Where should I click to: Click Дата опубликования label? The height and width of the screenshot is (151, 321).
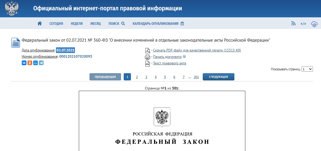click(38, 50)
